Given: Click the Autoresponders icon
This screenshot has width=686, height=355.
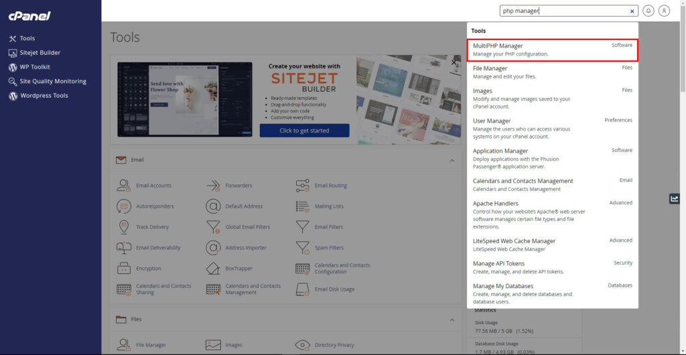Looking at the screenshot, I should (x=124, y=206).
